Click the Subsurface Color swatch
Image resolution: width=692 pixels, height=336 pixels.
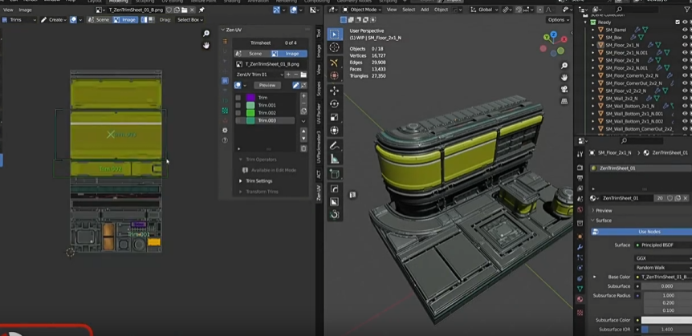pyautogui.click(x=666, y=320)
